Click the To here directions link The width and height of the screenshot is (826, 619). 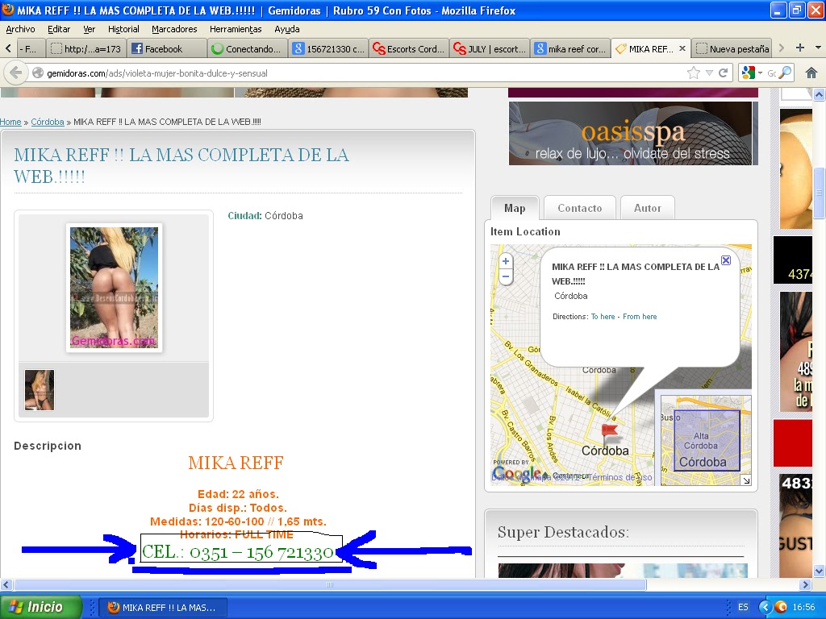click(x=603, y=316)
